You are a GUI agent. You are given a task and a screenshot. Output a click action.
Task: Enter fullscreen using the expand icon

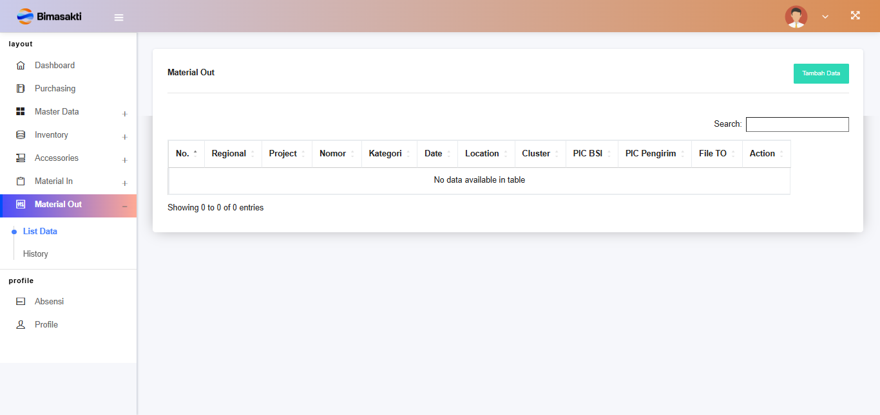[x=855, y=16]
